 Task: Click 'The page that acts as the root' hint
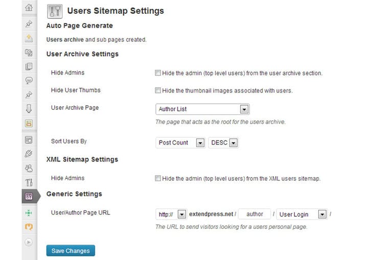click(220, 122)
